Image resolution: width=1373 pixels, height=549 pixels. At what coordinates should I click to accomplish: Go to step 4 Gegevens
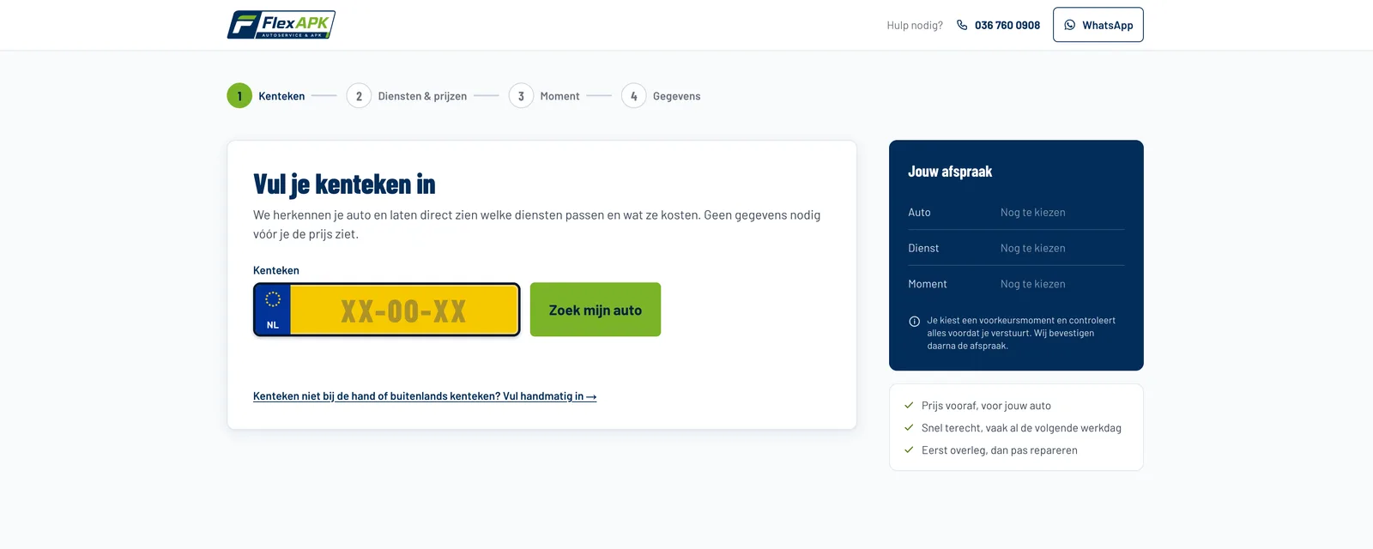tap(661, 96)
